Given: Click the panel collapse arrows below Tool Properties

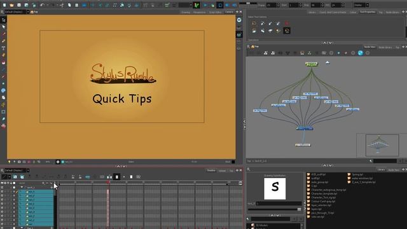Looking at the screenshot, I should 327,43.
